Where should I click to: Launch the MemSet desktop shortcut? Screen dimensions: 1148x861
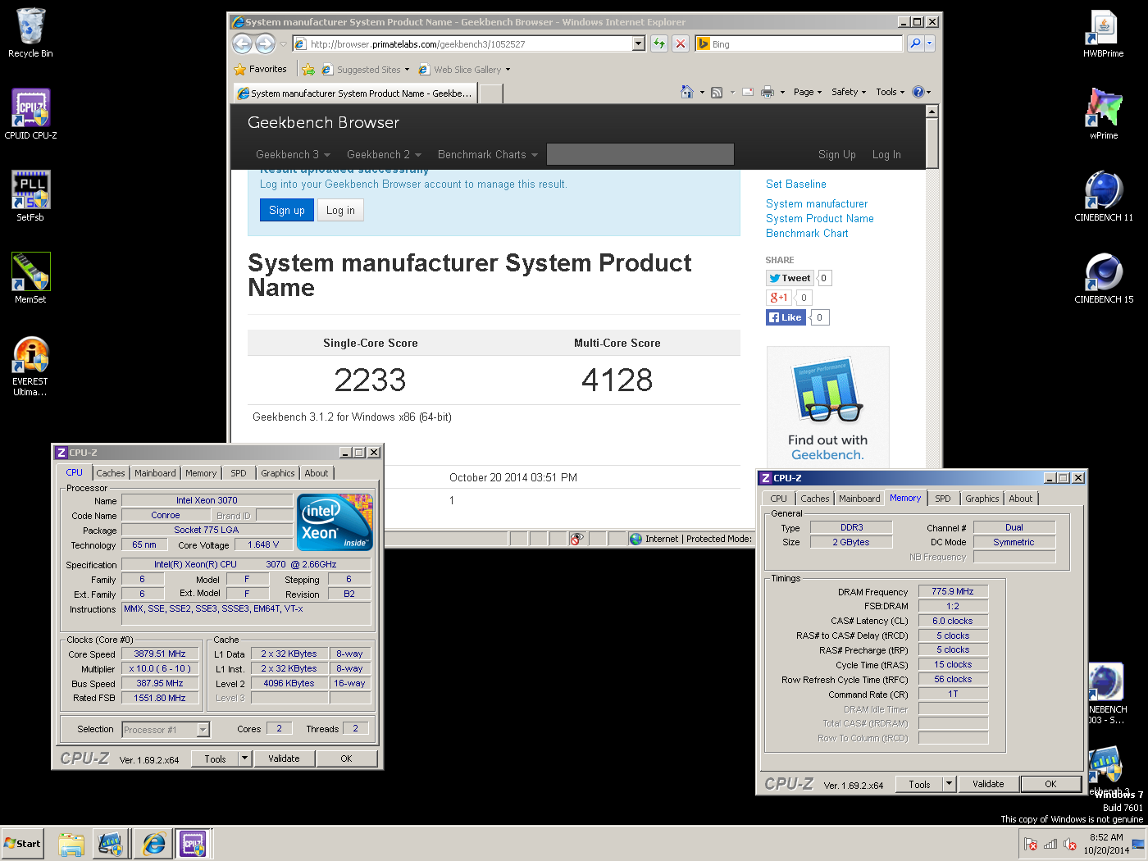click(30, 279)
